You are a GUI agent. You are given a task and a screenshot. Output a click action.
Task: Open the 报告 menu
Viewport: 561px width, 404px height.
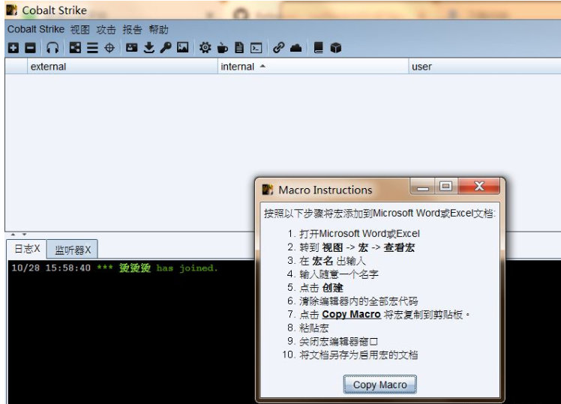tap(132, 29)
